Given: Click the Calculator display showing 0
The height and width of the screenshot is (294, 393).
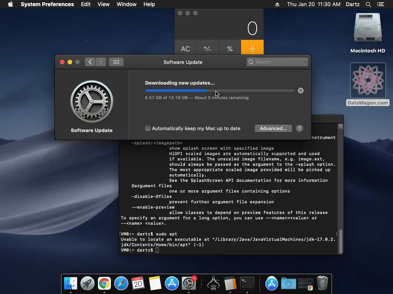Looking at the screenshot, I should click(219, 28).
